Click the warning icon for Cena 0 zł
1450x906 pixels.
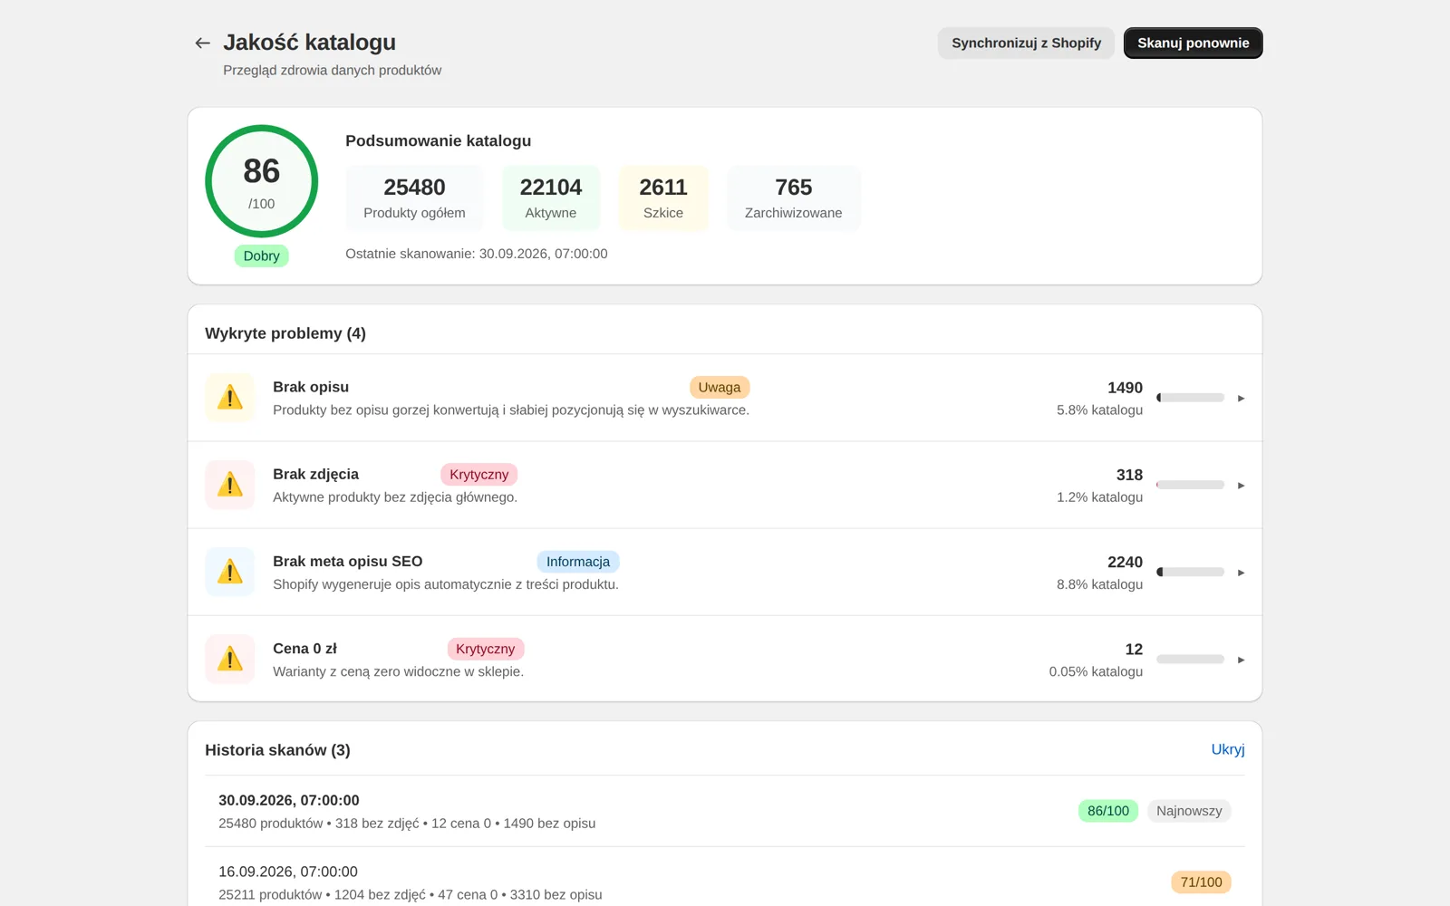(230, 659)
